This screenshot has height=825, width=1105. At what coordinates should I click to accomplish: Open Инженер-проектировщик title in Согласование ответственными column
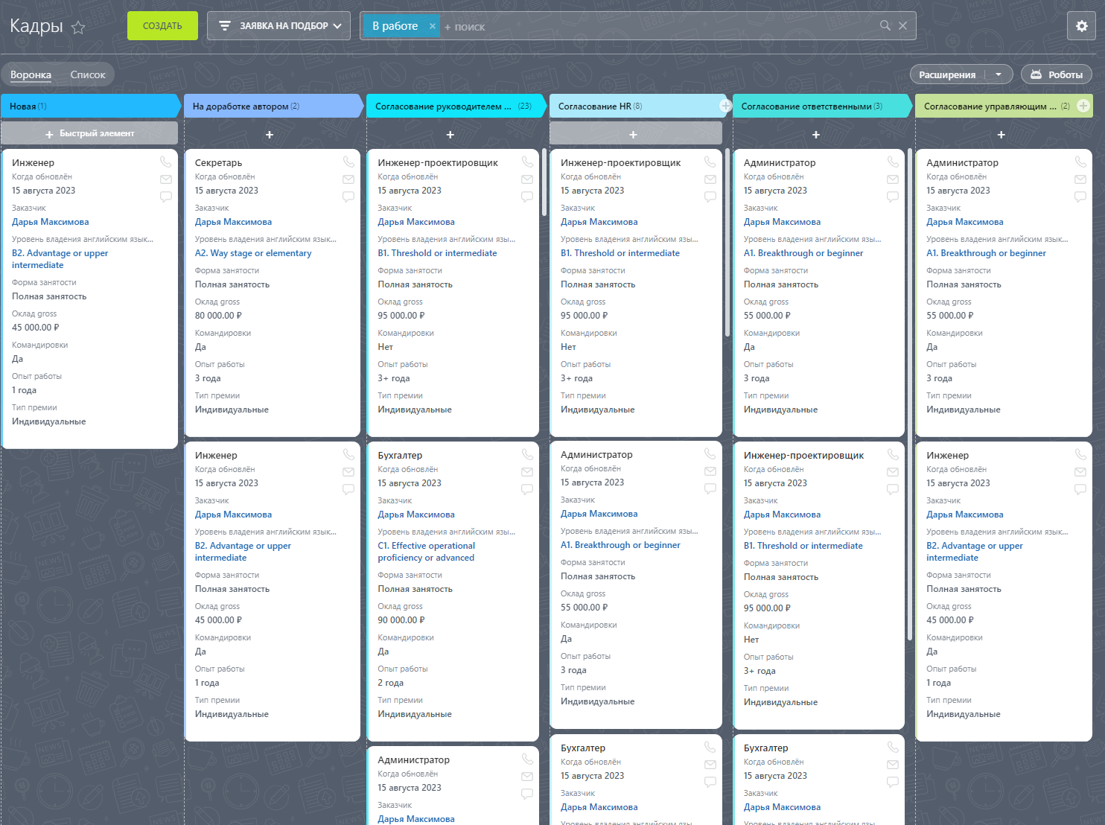point(803,455)
